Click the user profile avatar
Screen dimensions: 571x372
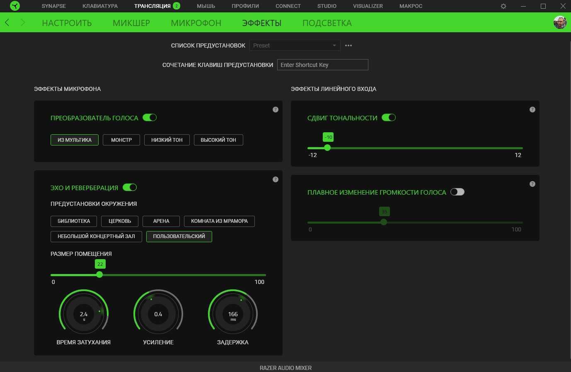[x=560, y=22]
